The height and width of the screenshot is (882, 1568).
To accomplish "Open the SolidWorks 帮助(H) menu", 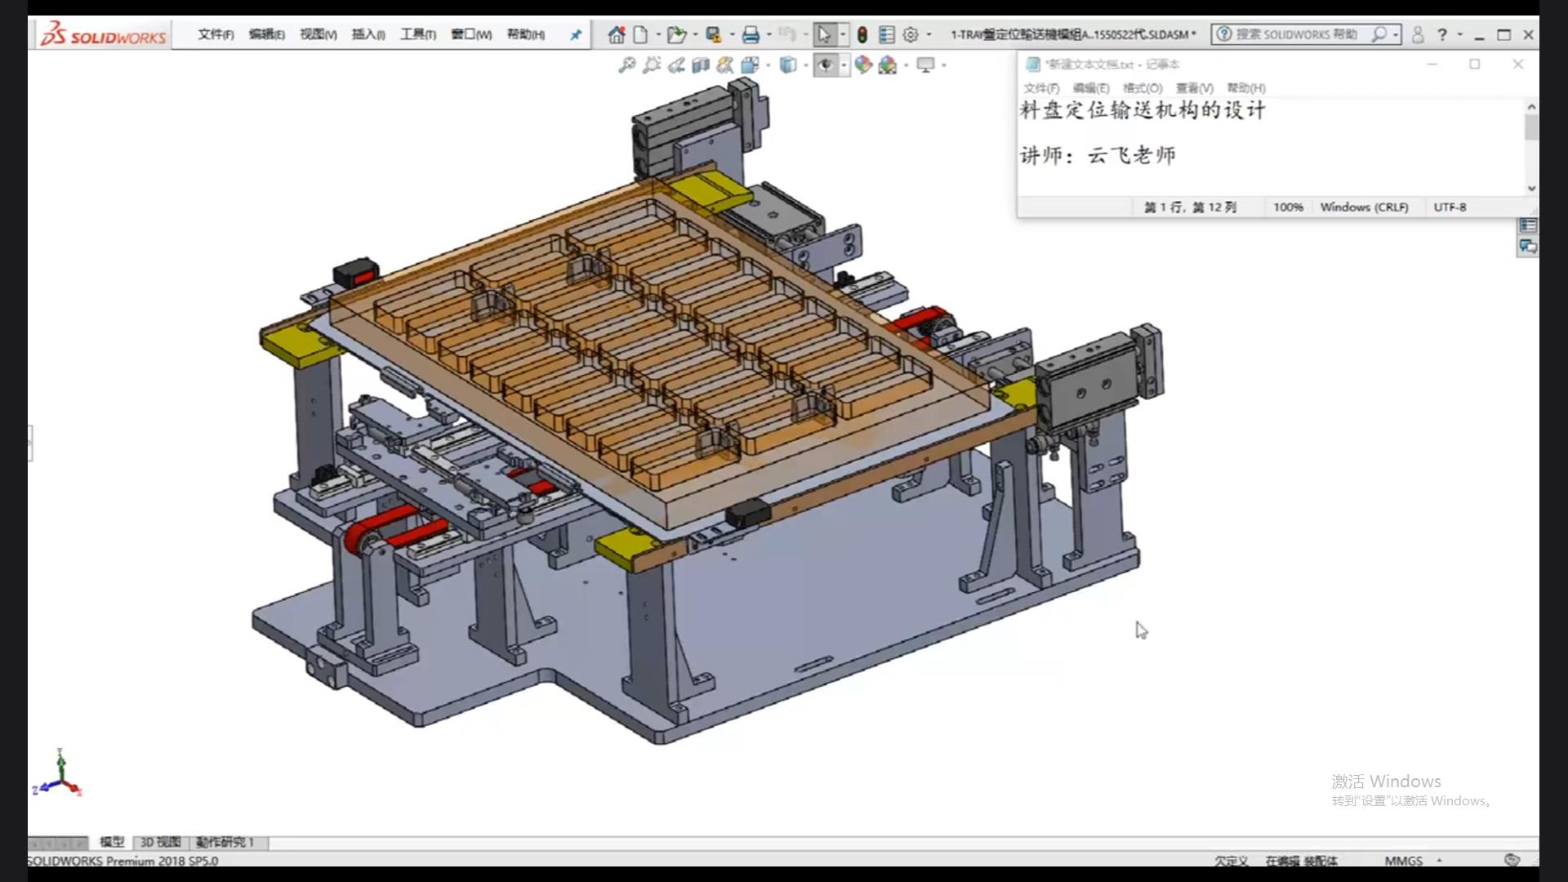I will [526, 34].
